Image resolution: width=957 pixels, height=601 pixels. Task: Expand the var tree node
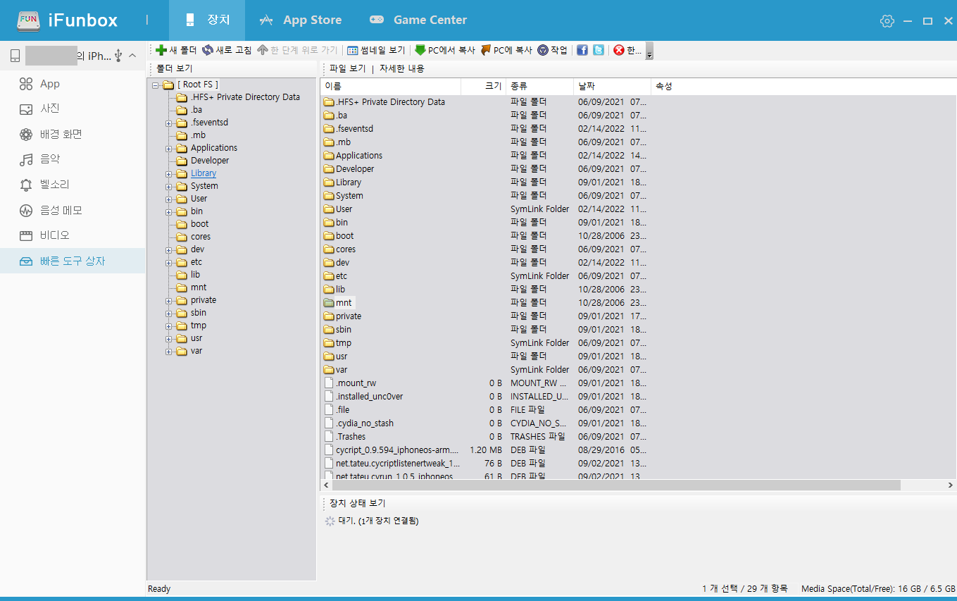(x=169, y=351)
